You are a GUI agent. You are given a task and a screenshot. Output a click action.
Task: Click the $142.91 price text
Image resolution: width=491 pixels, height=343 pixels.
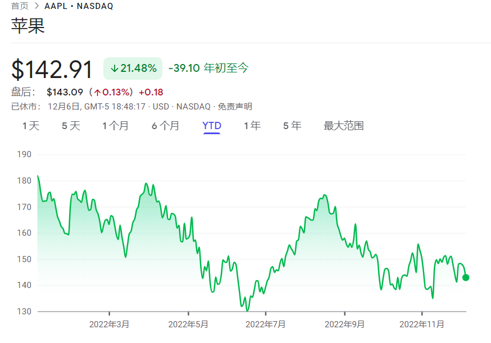(x=52, y=69)
